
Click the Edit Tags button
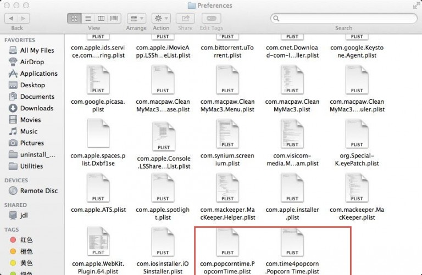pos(211,18)
